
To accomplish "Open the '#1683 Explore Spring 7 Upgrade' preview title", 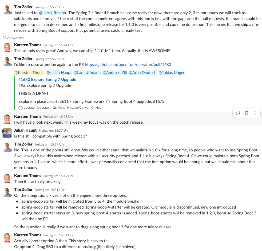I will [47, 80].
